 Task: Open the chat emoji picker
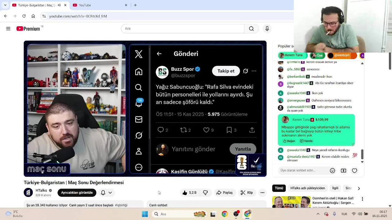(333, 171)
